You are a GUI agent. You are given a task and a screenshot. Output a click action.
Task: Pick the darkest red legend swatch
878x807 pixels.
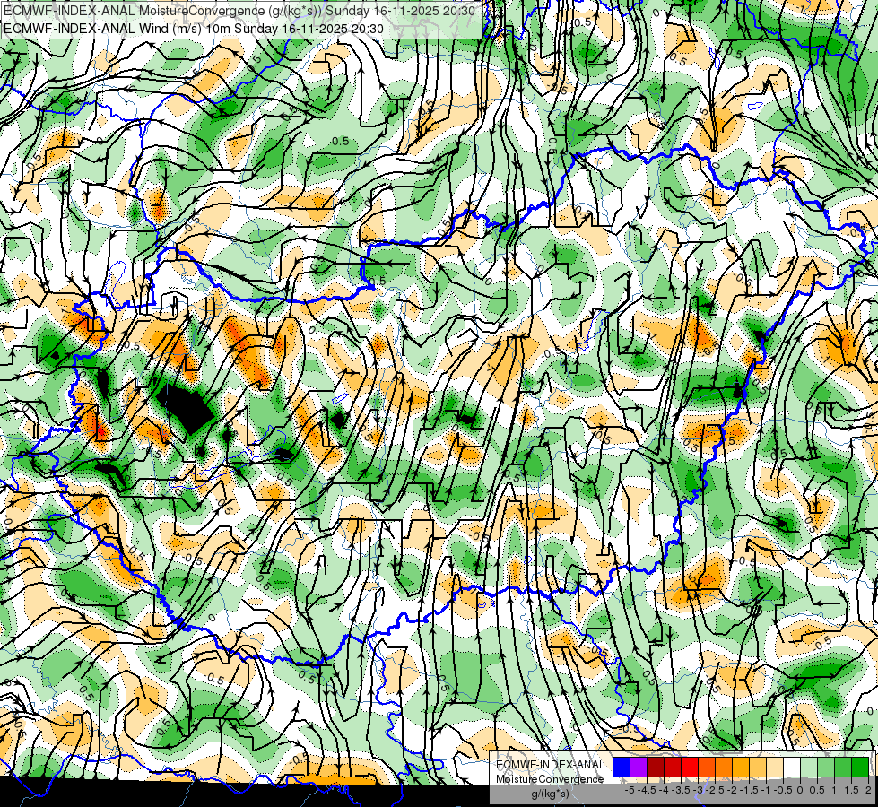pyautogui.click(x=656, y=768)
